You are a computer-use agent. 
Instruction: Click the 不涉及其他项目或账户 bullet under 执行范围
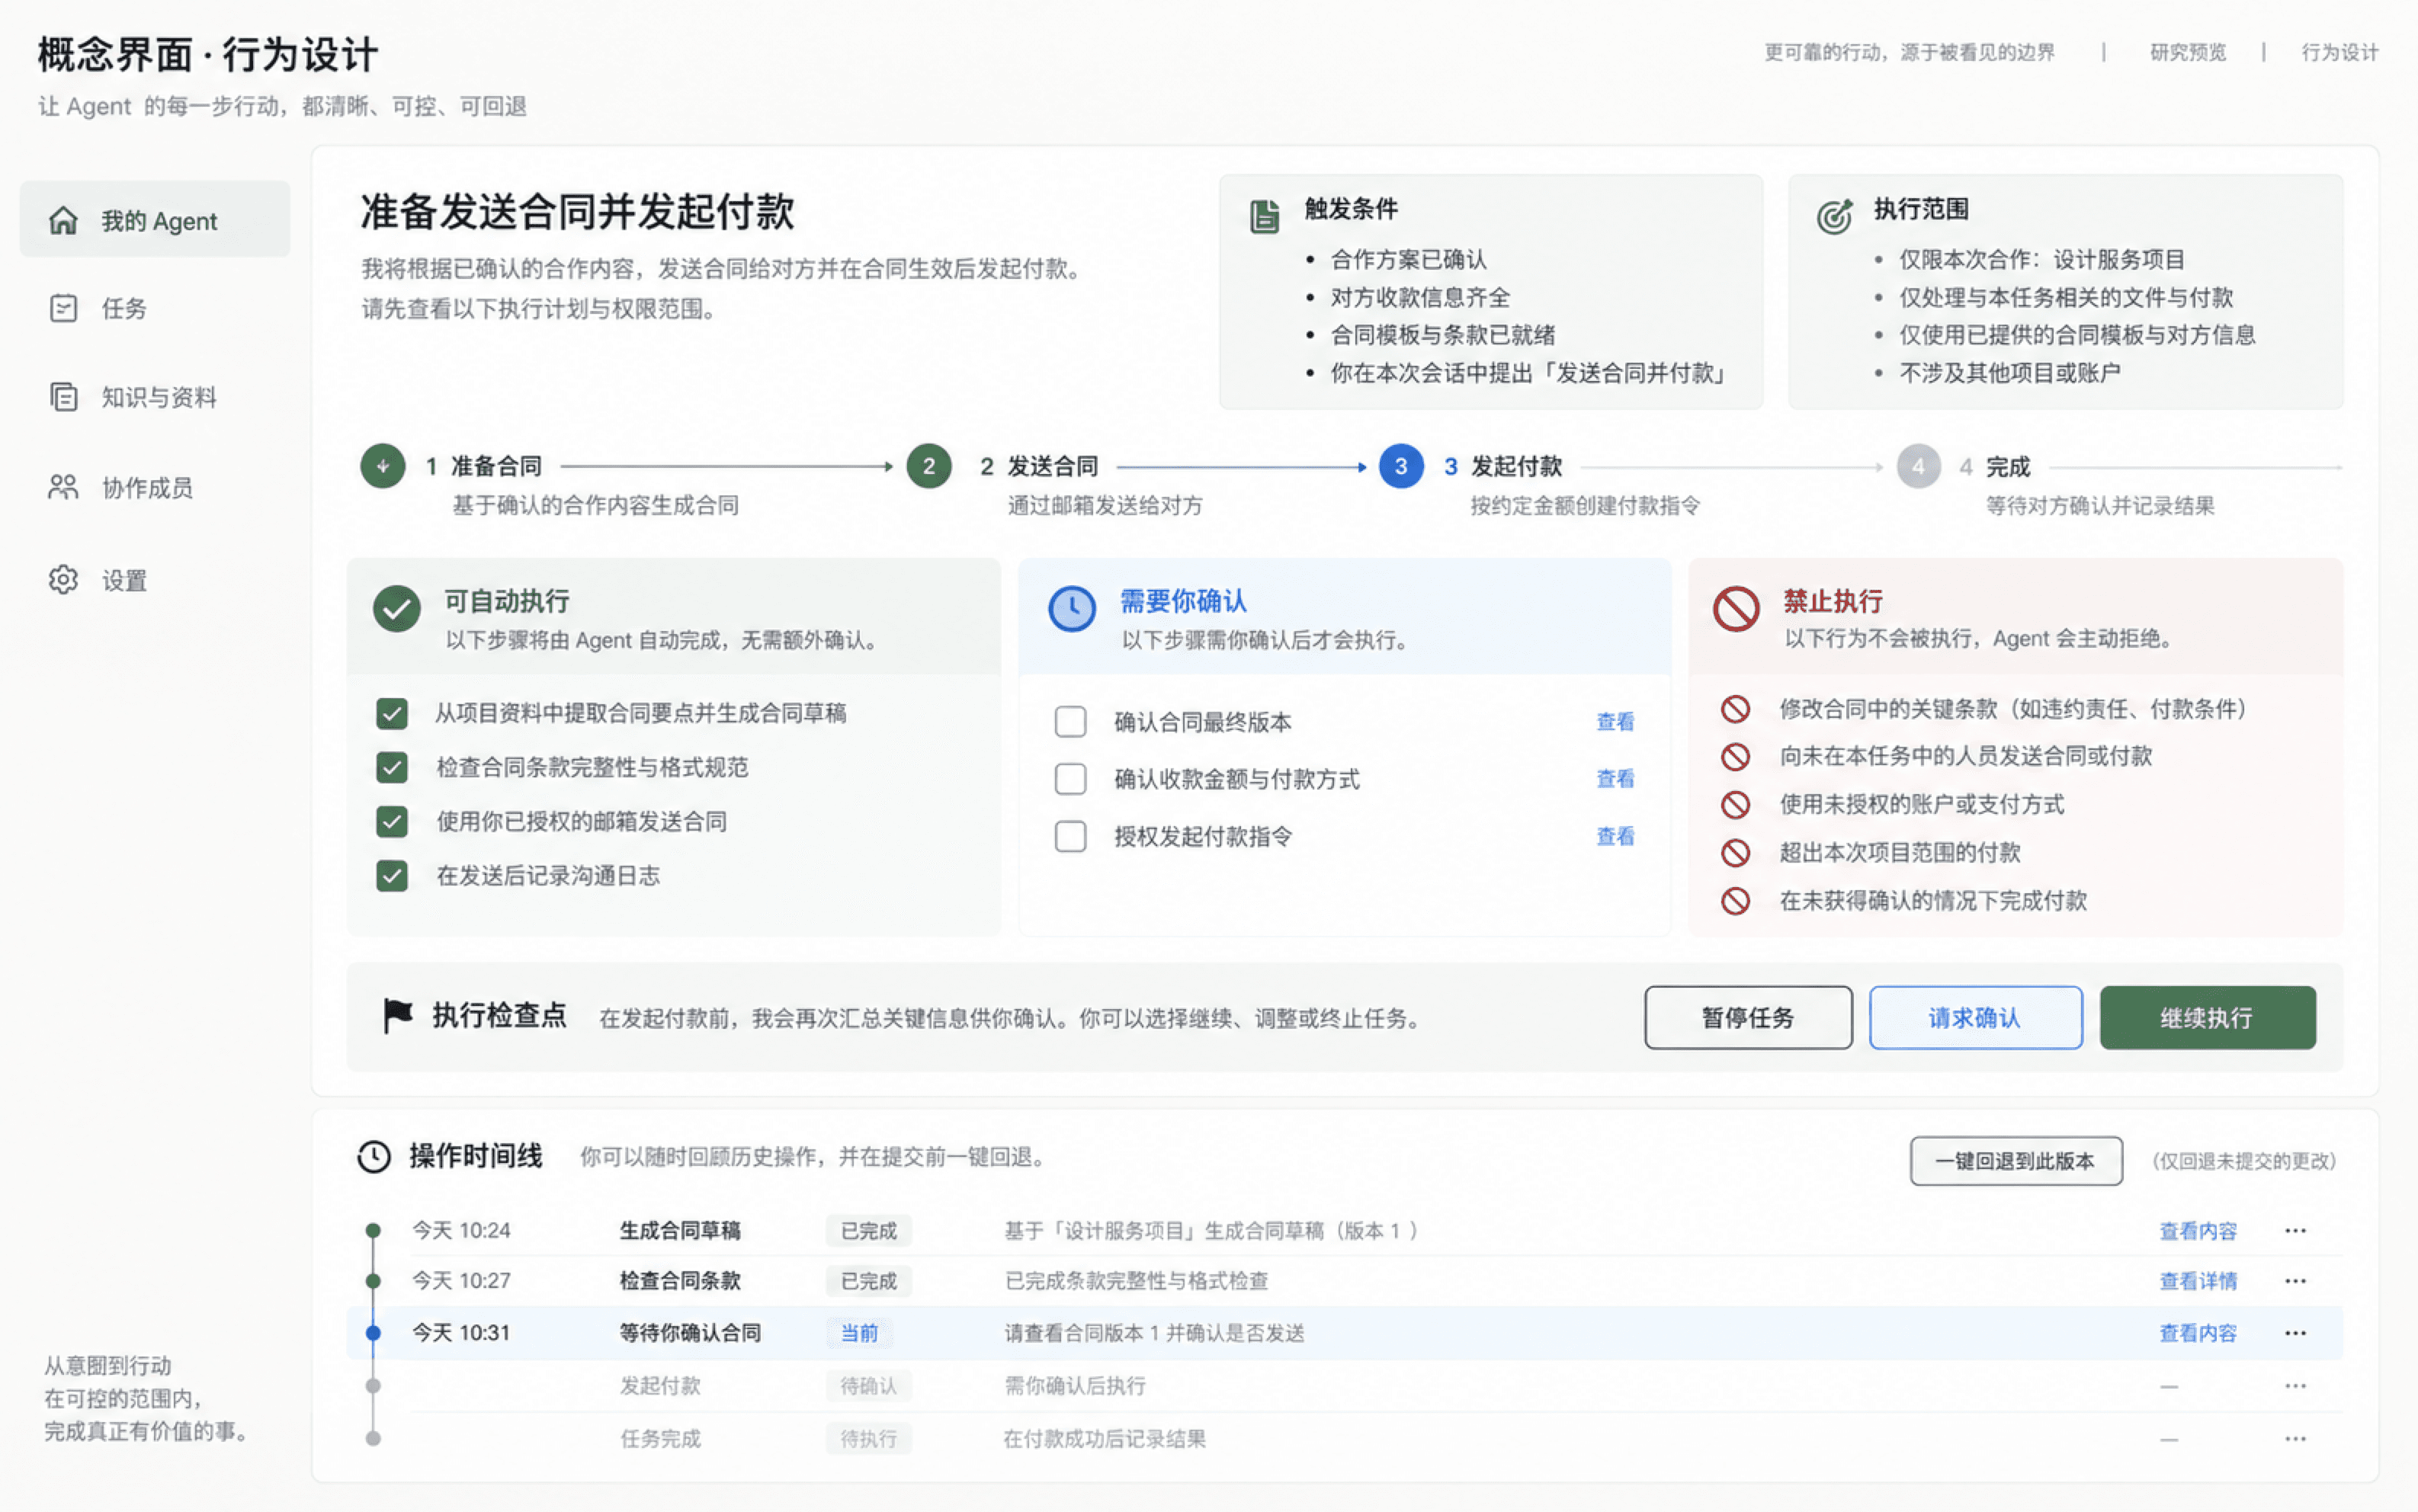2009,373
